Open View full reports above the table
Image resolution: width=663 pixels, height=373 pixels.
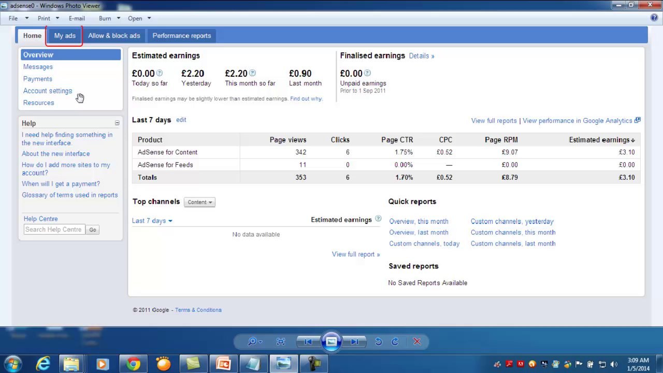tap(494, 121)
